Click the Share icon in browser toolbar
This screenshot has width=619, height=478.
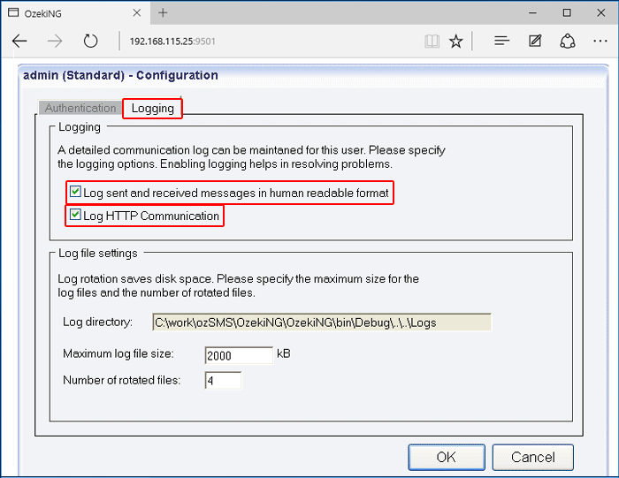tap(568, 41)
